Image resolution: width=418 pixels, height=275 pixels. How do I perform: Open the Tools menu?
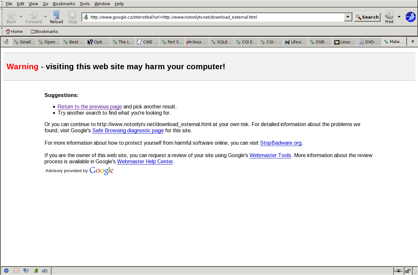point(85,4)
